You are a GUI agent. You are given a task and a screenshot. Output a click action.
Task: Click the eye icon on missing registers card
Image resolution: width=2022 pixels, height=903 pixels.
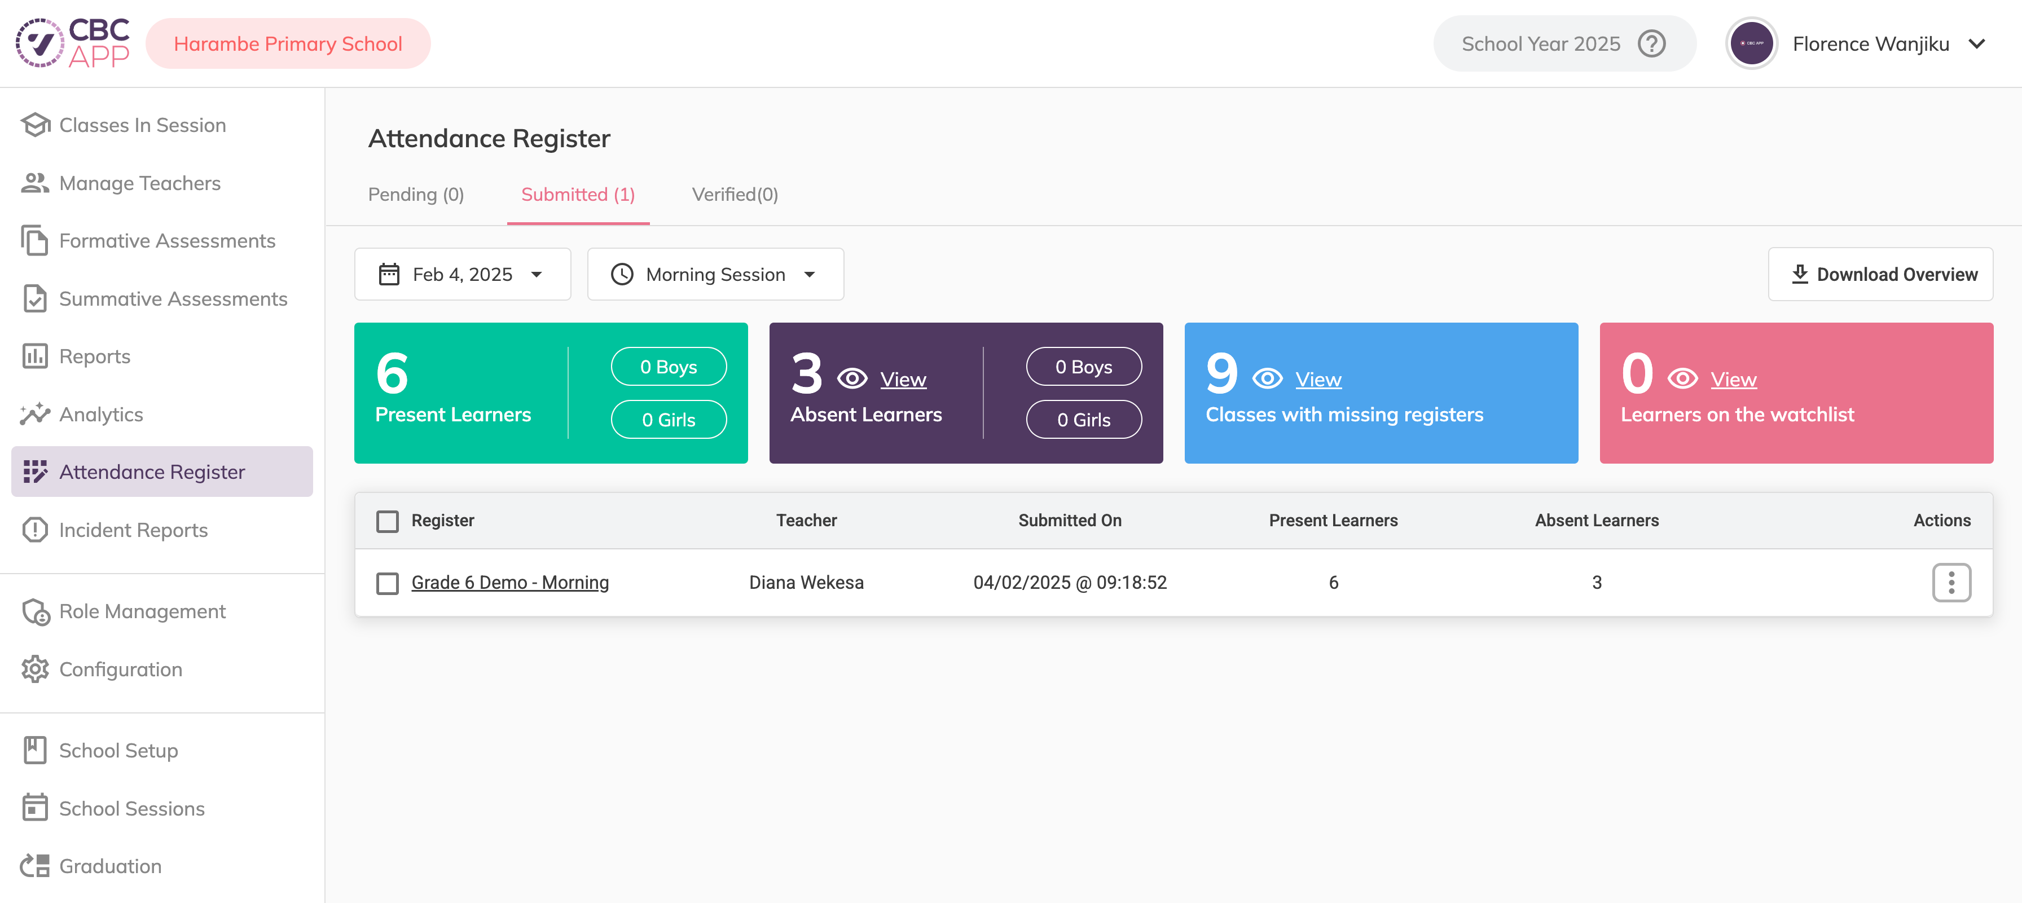(1268, 379)
